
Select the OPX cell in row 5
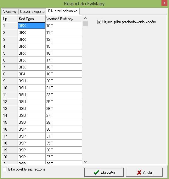[31, 53]
